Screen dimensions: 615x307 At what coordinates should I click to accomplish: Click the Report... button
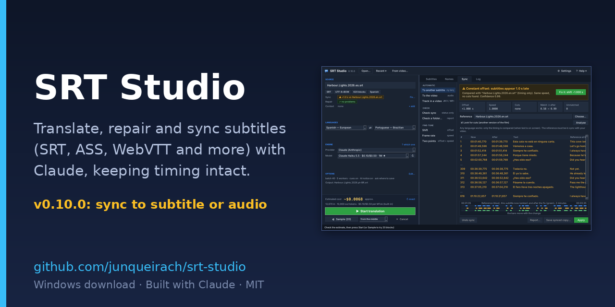tap(535, 220)
